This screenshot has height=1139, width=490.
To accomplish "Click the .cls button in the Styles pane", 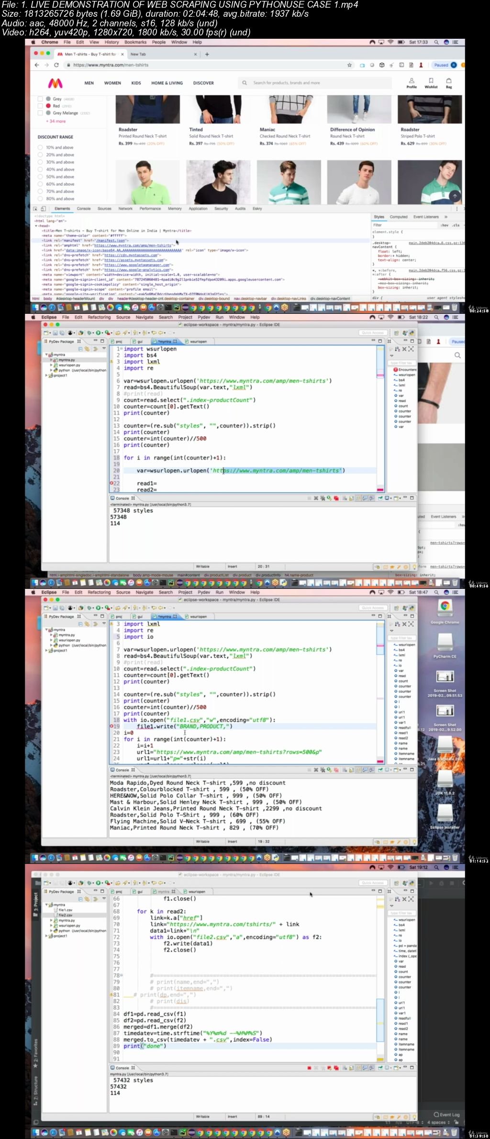I will [456, 225].
